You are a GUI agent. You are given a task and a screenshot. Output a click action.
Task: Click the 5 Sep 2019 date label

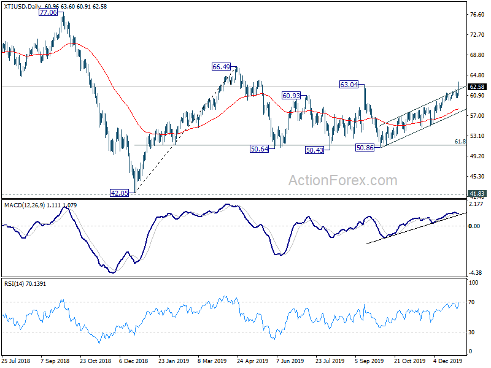pos(369,361)
